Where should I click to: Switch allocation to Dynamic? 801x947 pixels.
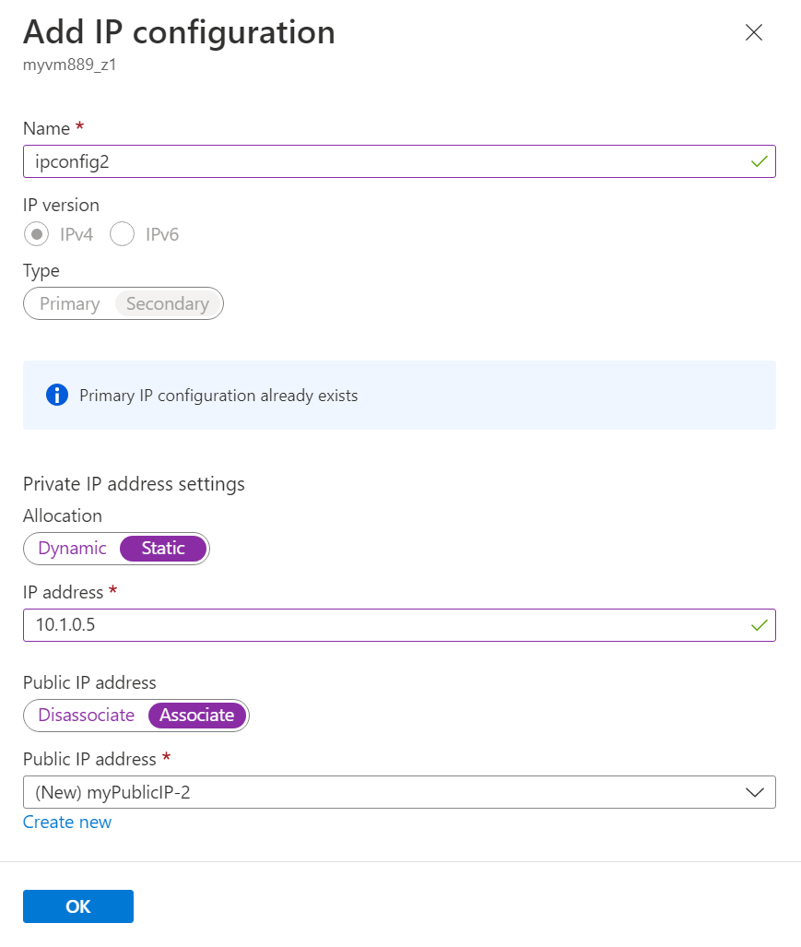pyautogui.click(x=73, y=548)
